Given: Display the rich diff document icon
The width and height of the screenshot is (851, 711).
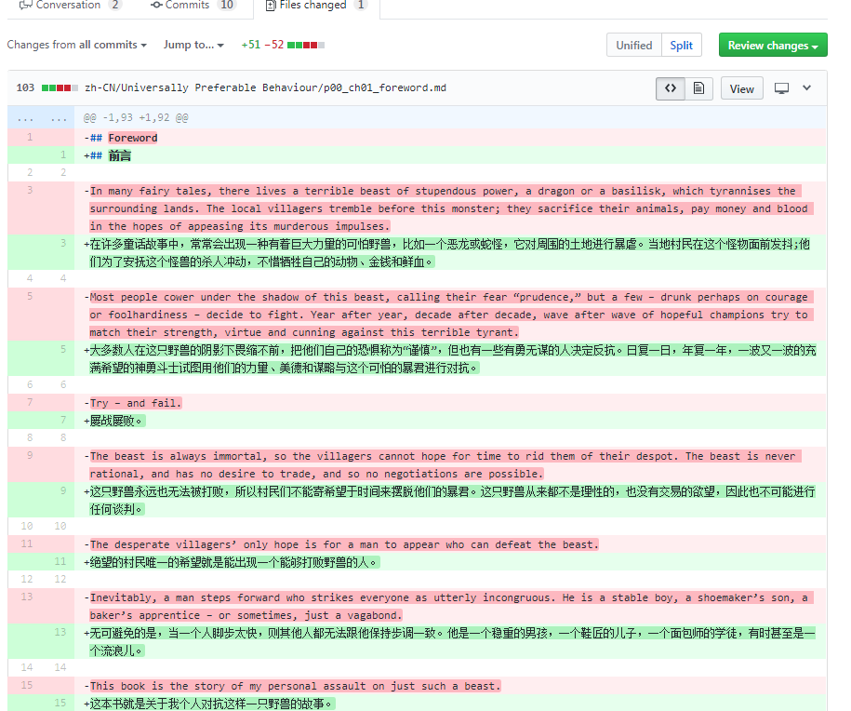Looking at the screenshot, I should click(699, 88).
